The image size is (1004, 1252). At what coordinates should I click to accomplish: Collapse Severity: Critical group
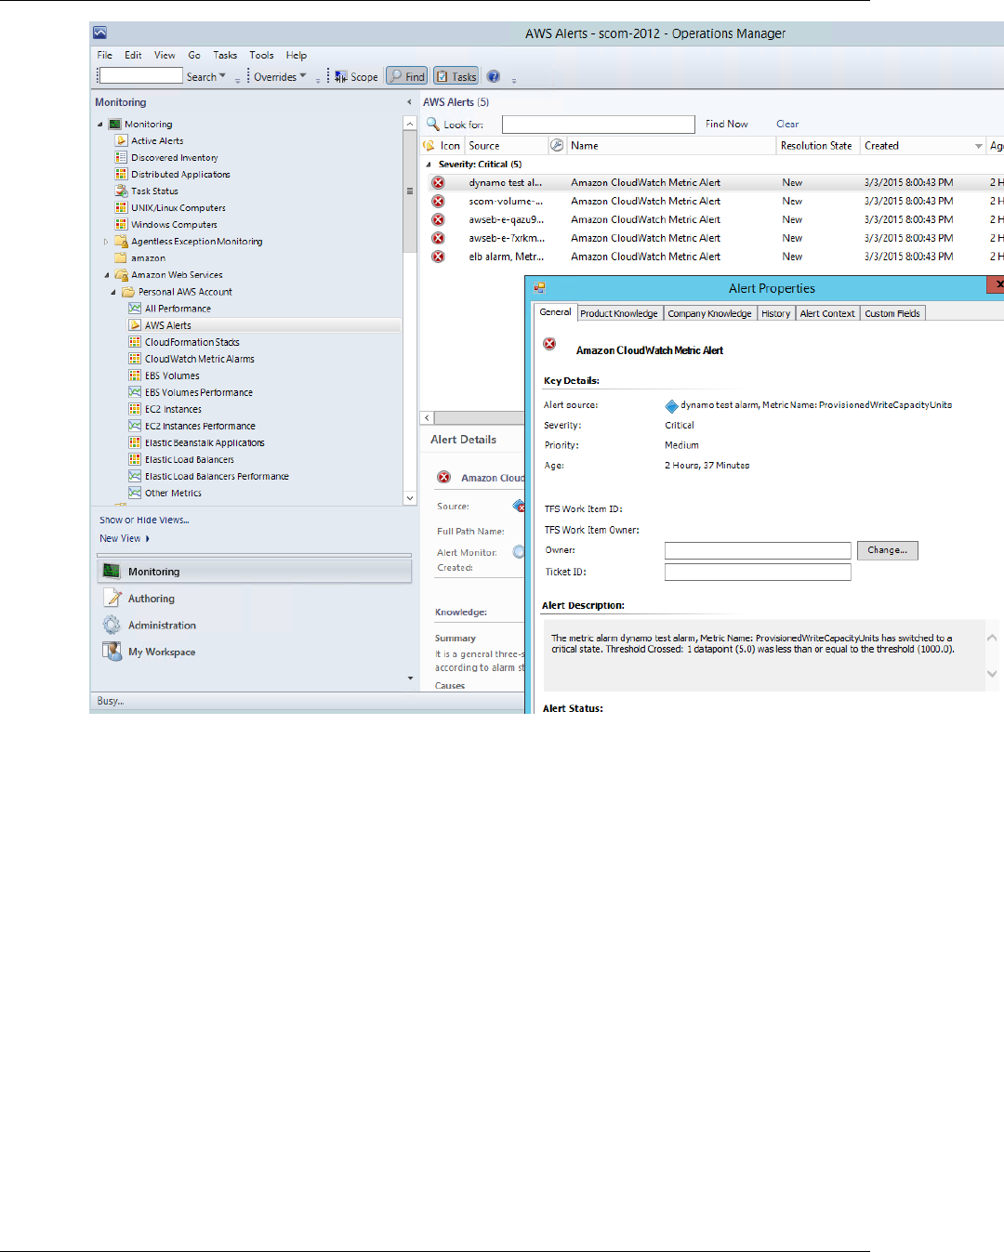tap(429, 165)
